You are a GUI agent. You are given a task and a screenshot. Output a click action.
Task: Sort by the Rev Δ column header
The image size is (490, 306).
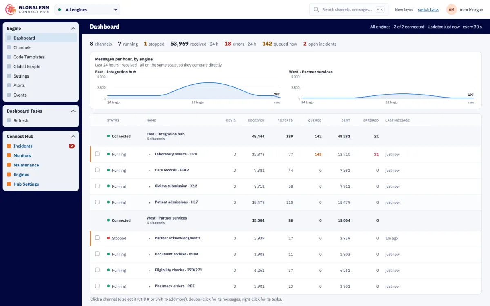coord(231,120)
